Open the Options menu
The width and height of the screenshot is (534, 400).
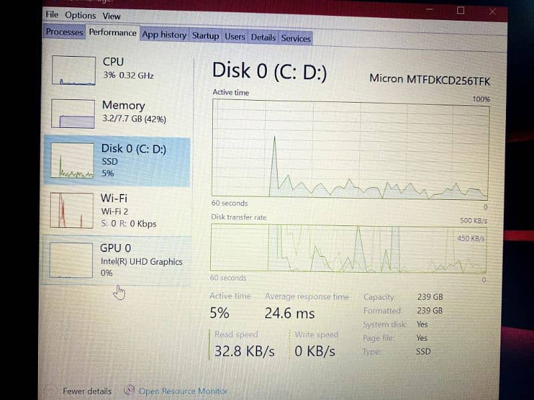pyautogui.click(x=80, y=15)
